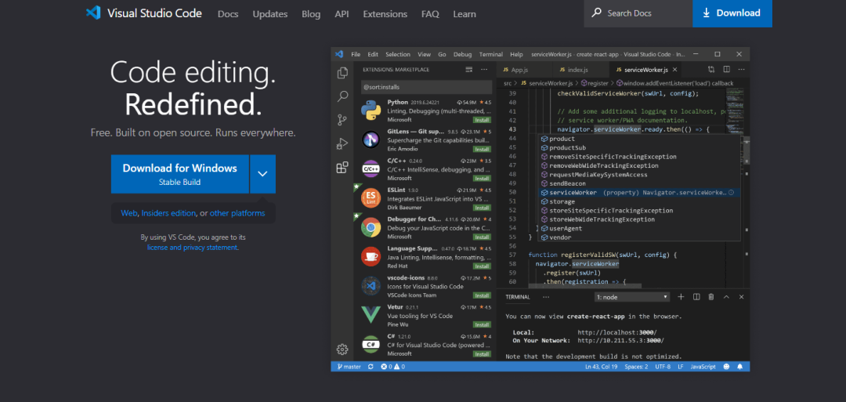Screen dimensions: 846x402
Task: Open the Run and Debug activity bar icon
Action: click(x=342, y=143)
